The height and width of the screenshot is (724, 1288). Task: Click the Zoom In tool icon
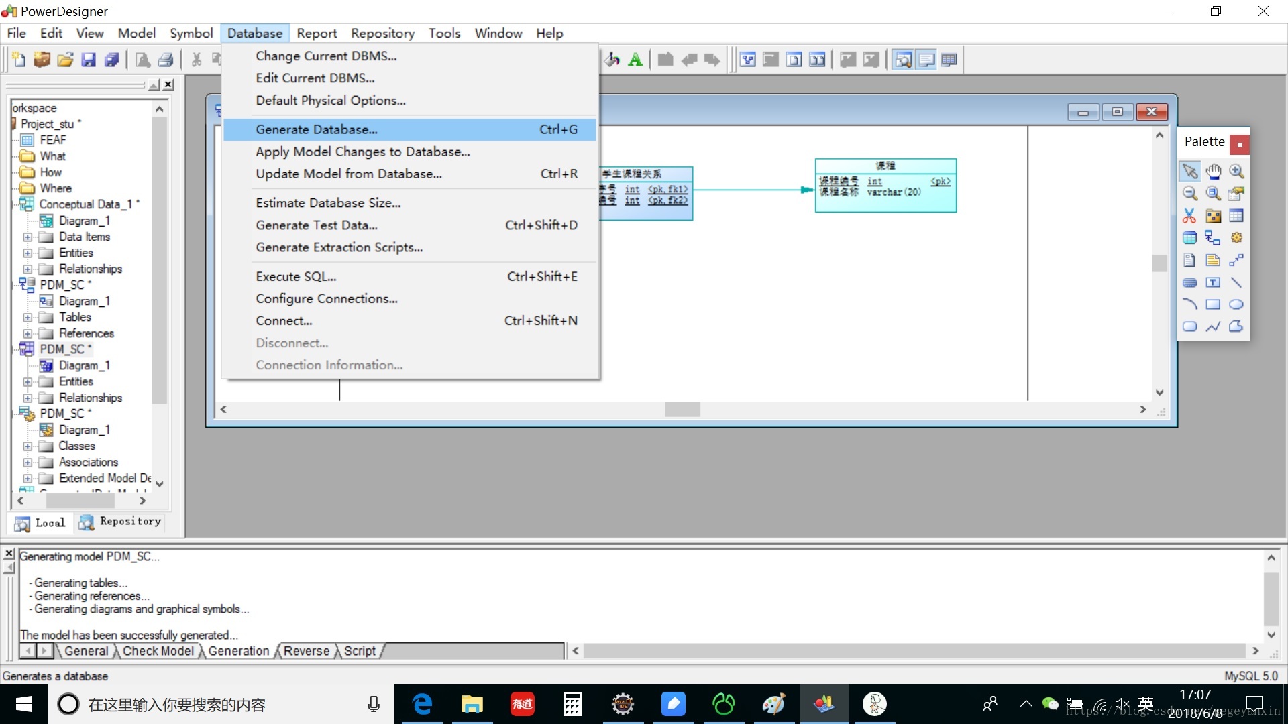(1238, 171)
